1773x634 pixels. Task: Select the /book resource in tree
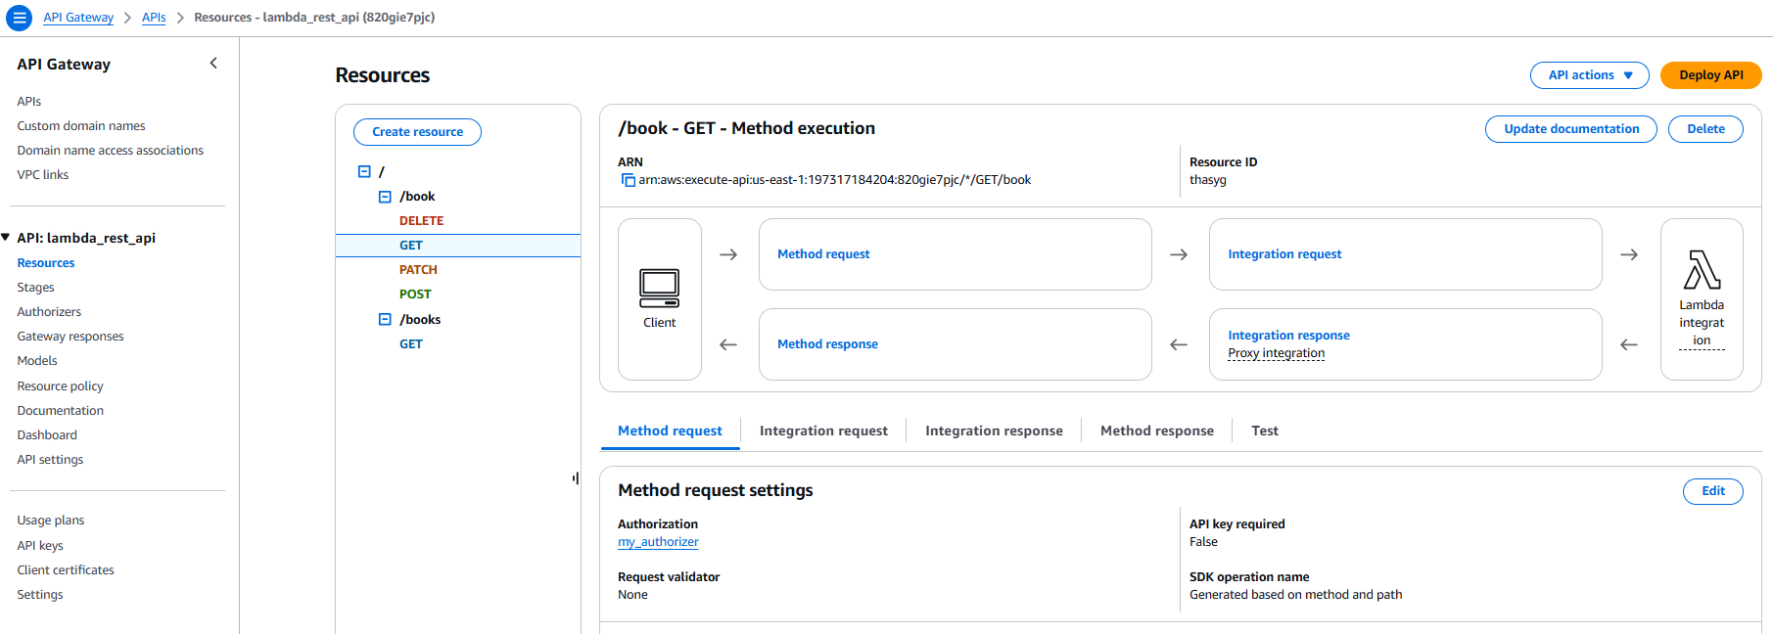coord(417,197)
